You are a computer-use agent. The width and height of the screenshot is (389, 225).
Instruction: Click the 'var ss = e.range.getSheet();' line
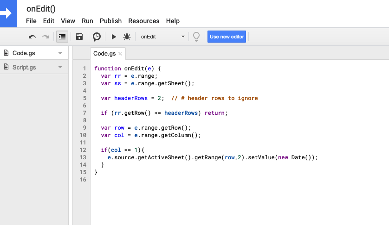[147, 83]
